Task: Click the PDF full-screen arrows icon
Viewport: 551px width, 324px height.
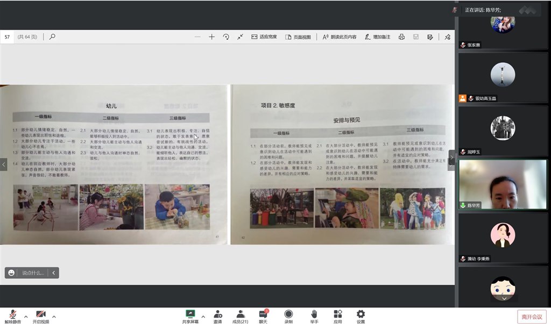Action: [240, 37]
